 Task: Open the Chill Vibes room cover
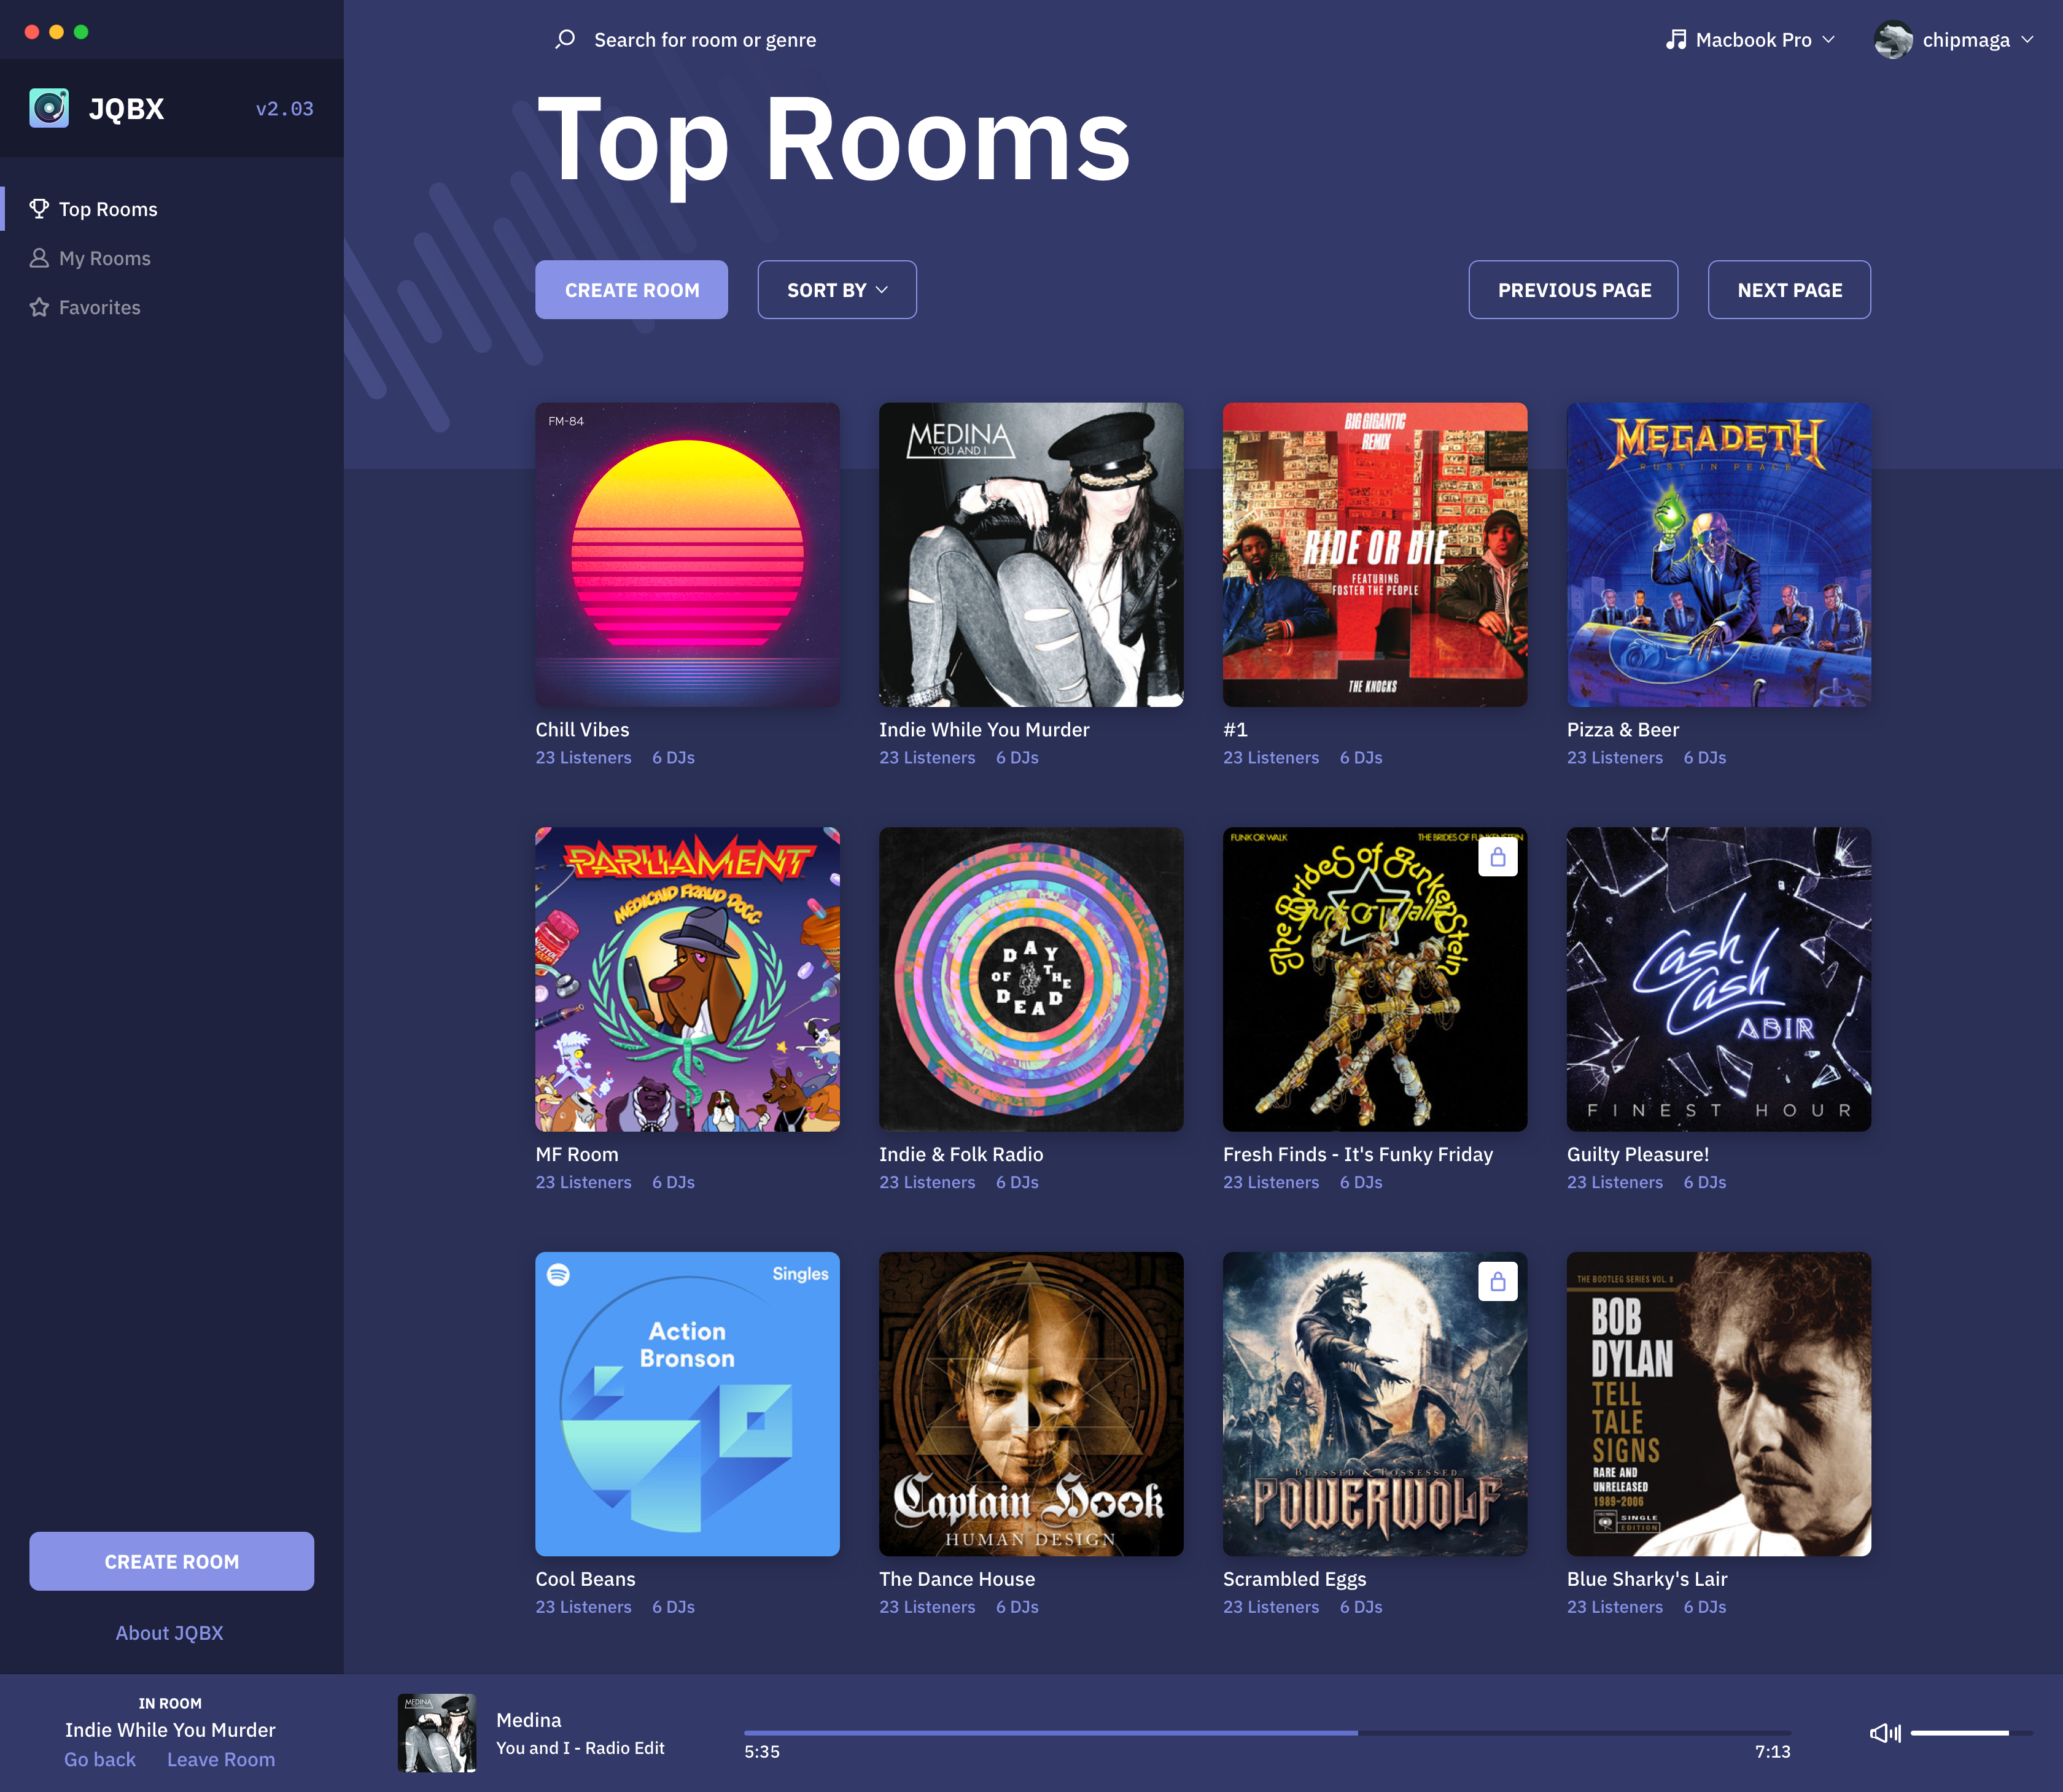click(687, 555)
